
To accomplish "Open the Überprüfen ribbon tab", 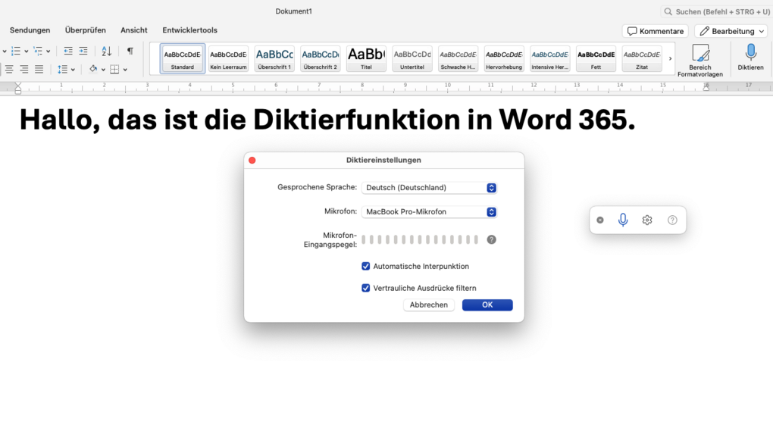I will [86, 30].
